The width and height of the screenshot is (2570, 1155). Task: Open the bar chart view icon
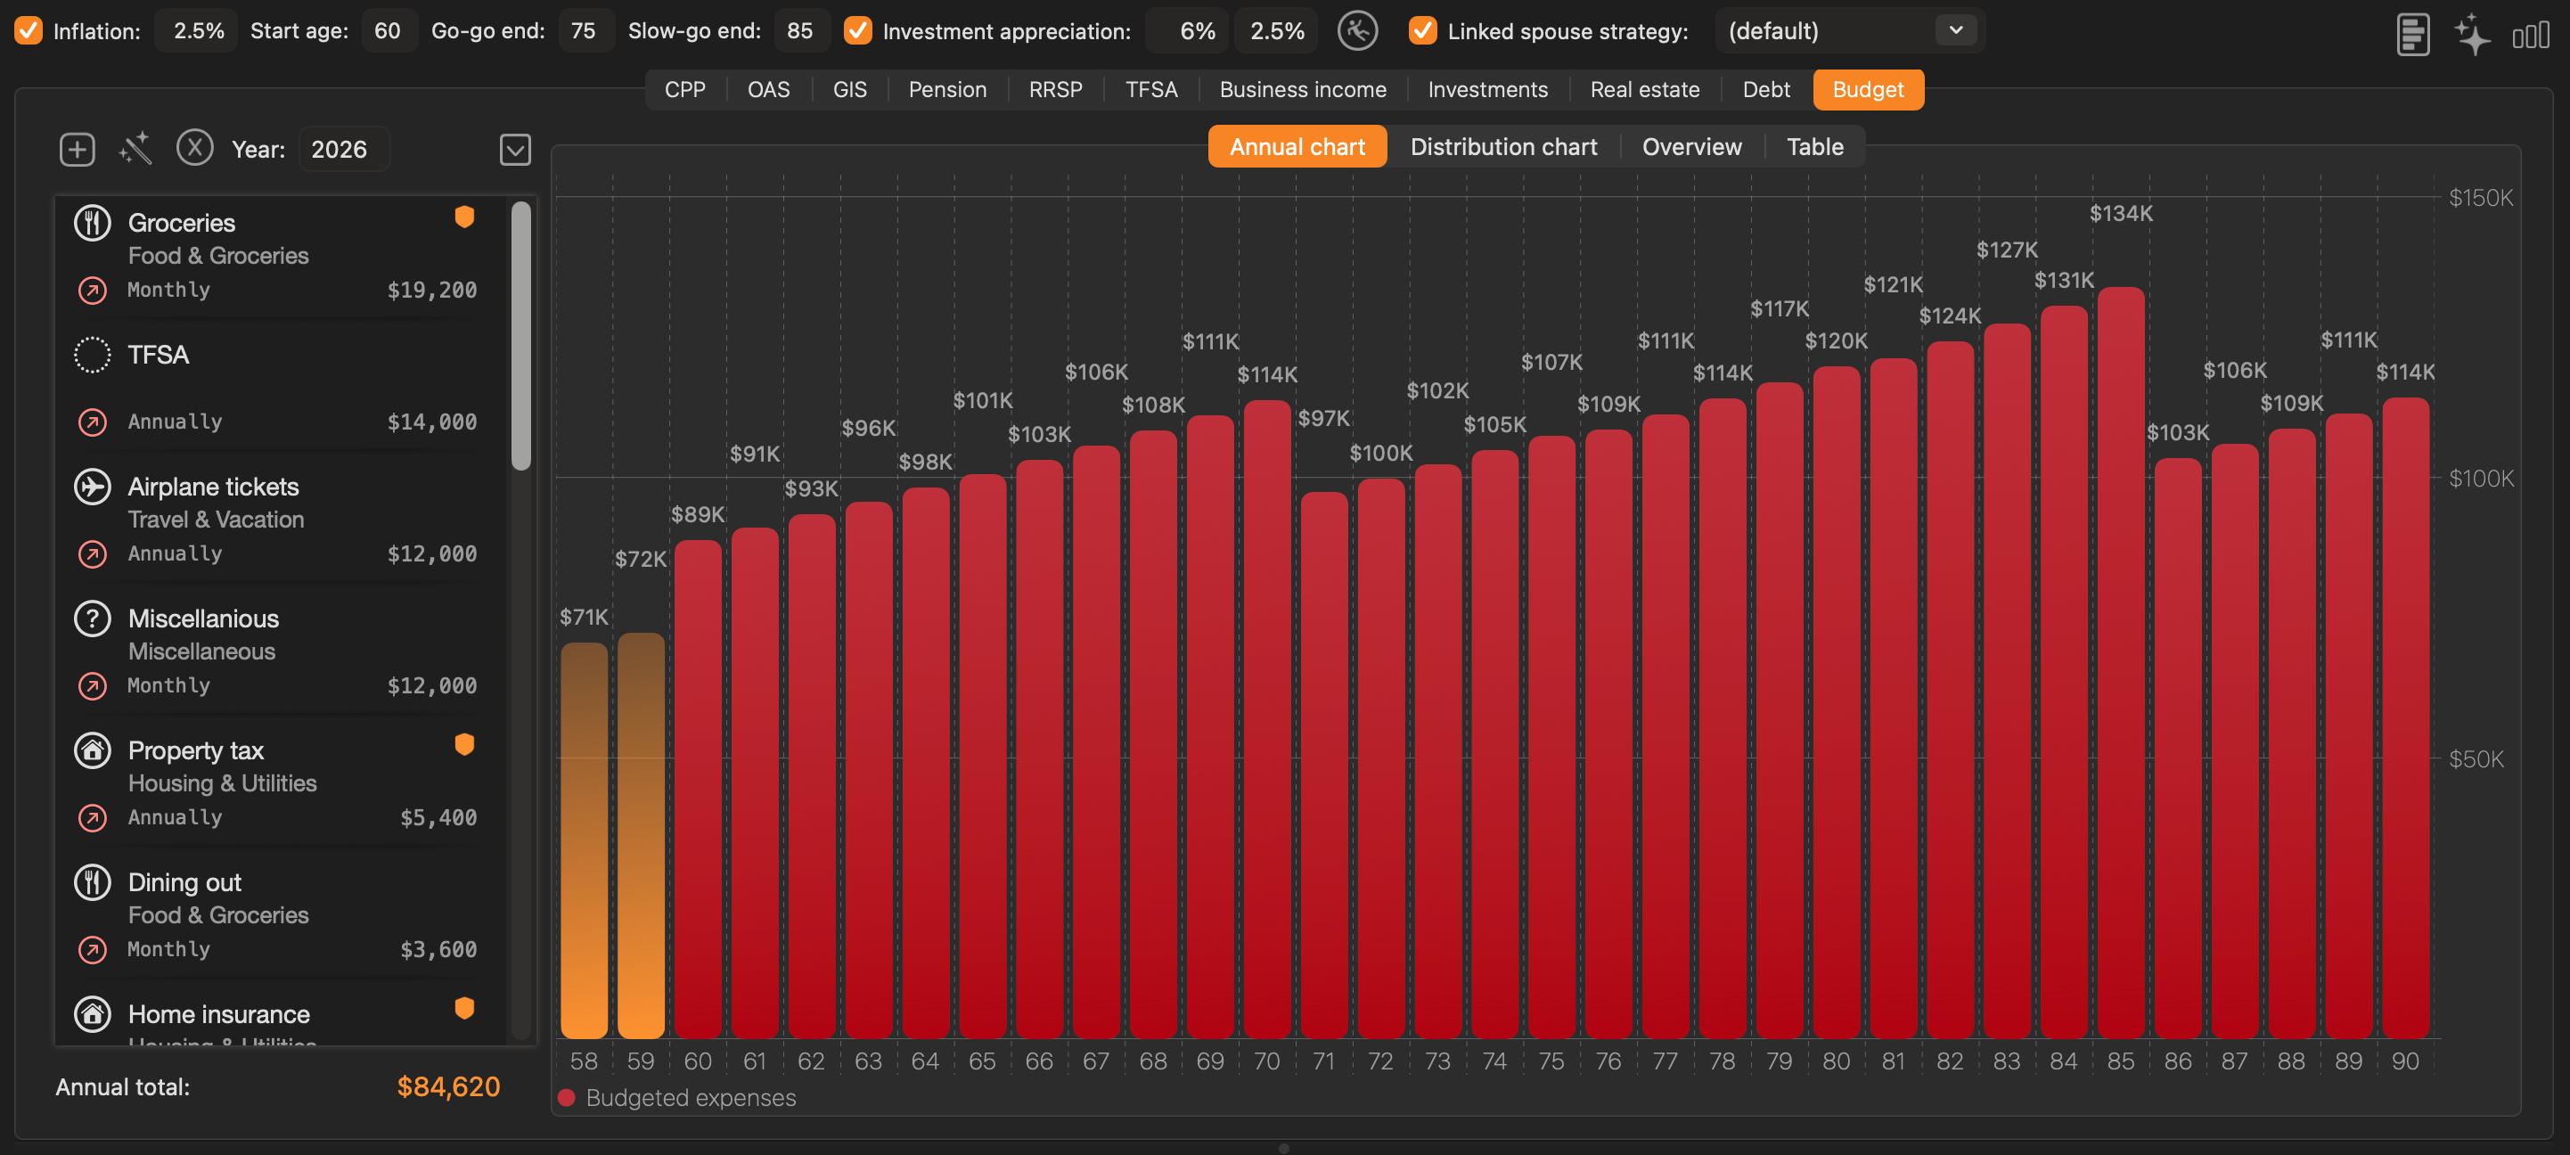pos(2530,36)
